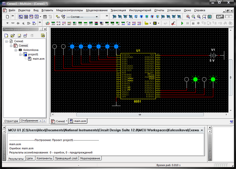
Task: Open the measurement probe dropdown arrow
Action: [x=150, y=24]
